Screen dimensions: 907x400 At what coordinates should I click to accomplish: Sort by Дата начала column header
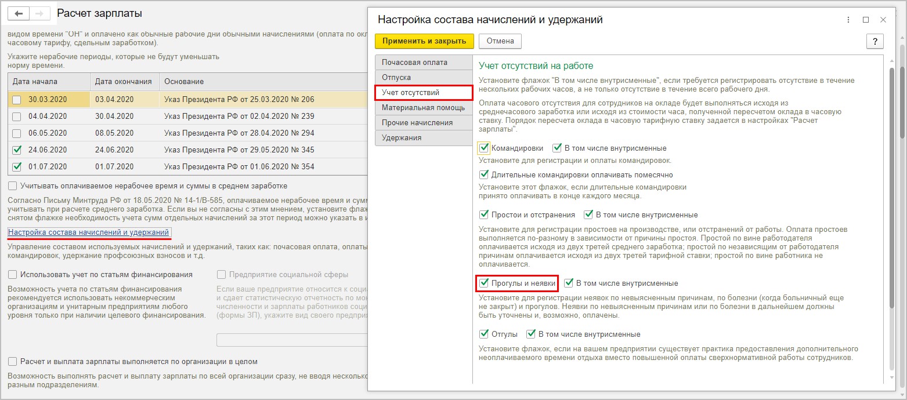point(49,82)
